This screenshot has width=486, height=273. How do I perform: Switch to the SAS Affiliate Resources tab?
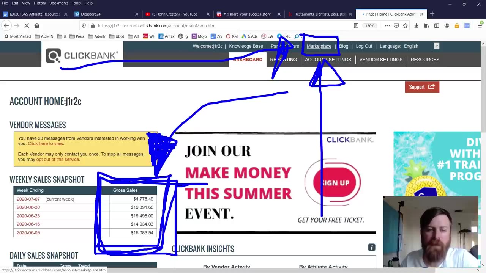[x=35, y=14]
